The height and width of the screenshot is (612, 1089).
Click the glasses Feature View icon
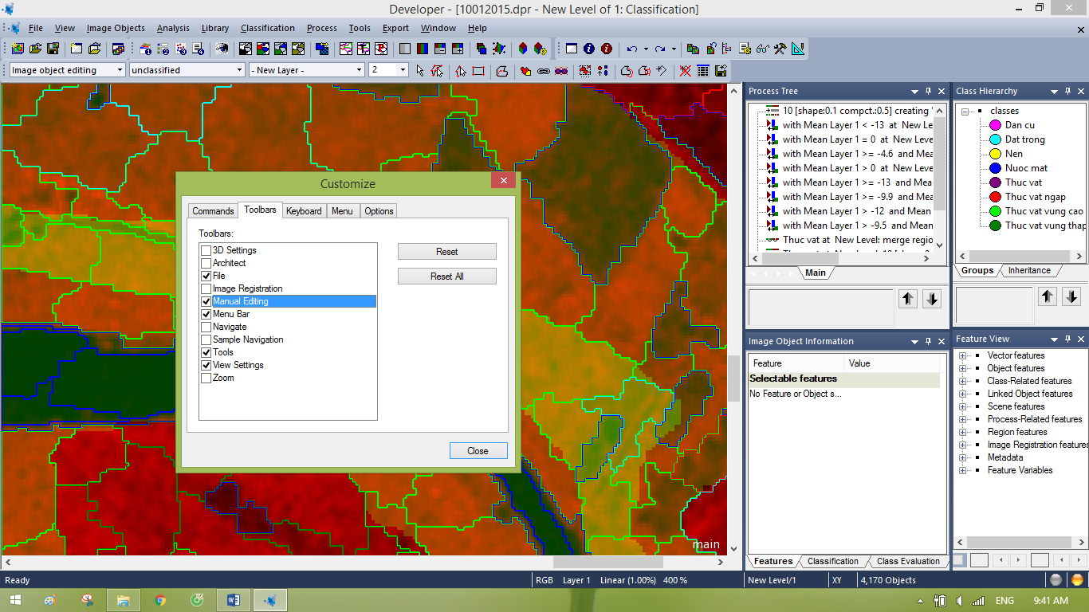tap(763, 49)
